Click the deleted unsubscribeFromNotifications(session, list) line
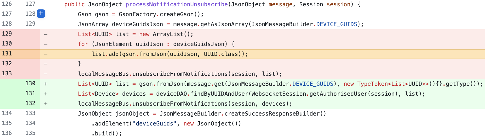Viewport: 485px width, 137px height. click(180, 74)
